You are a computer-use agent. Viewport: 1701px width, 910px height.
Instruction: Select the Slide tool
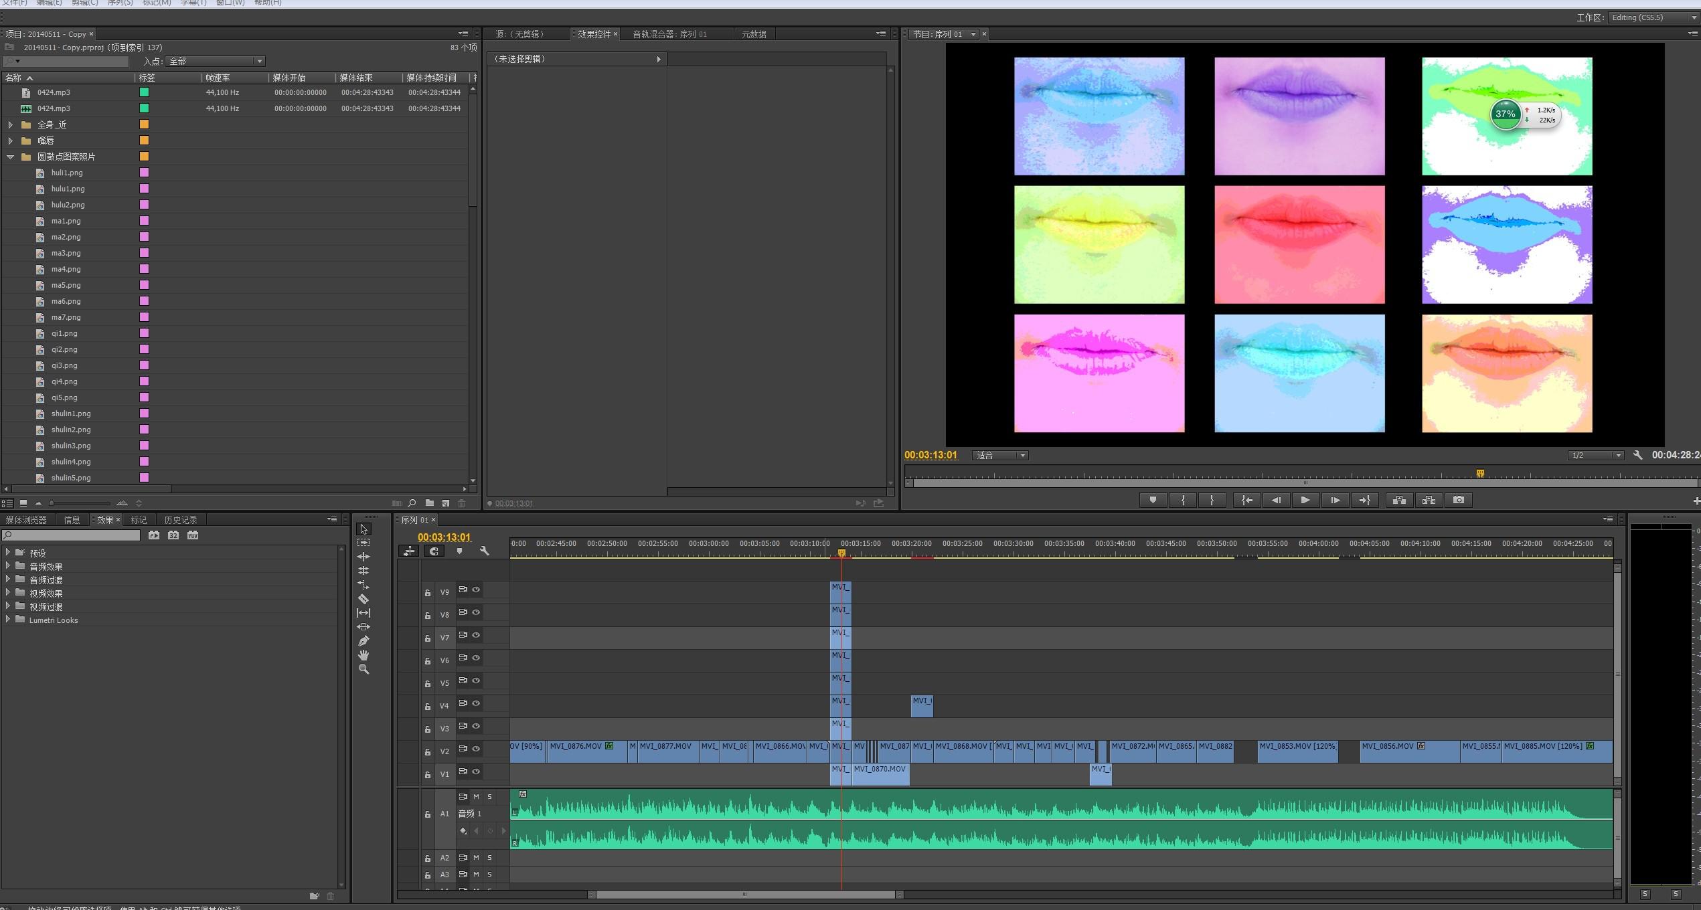[x=363, y=627]
